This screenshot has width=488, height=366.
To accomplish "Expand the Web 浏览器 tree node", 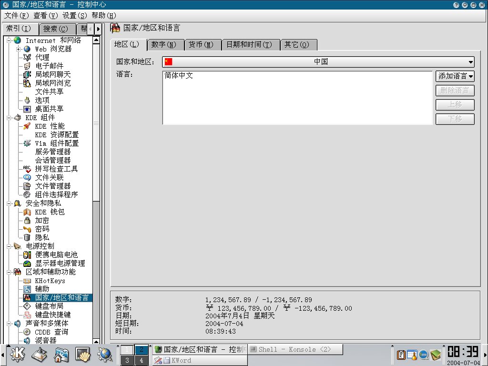I will (19, 49).
